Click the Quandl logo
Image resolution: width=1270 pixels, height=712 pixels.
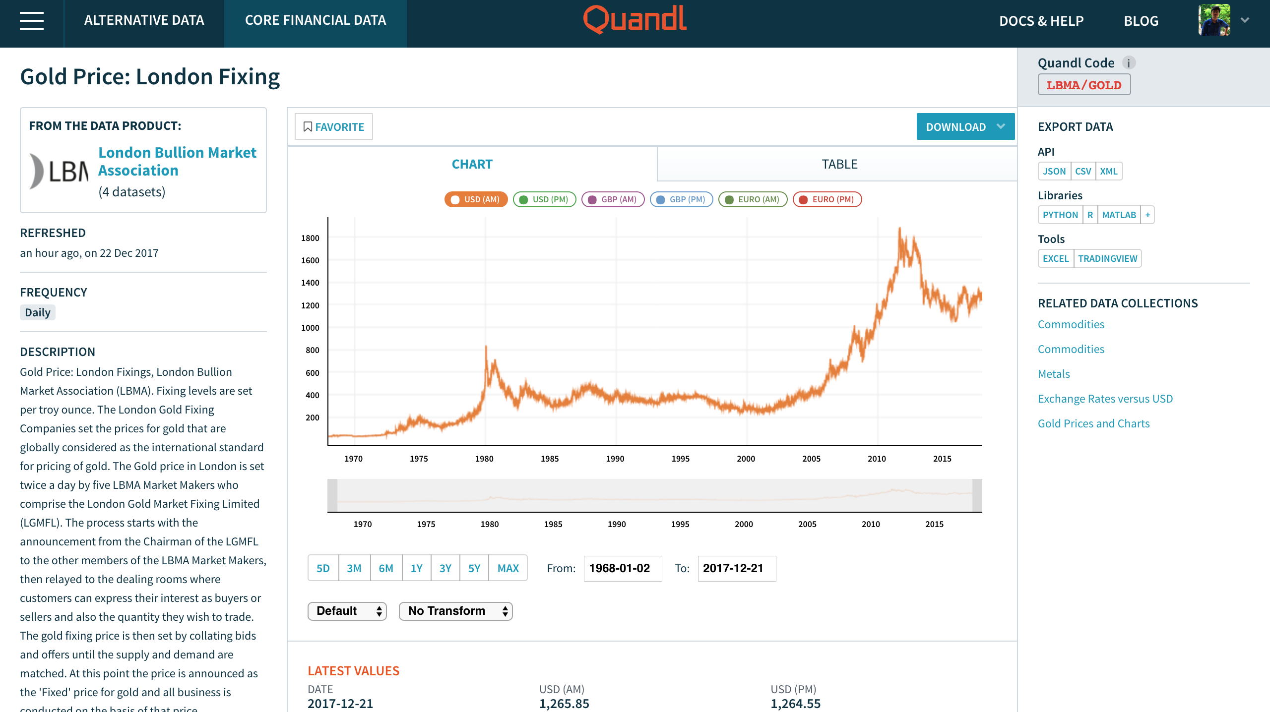pyautogui.click(x=635, y=20)
